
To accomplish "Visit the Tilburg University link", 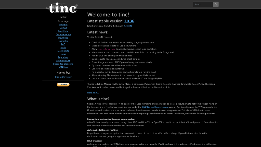I will click(x=63, y=77).
